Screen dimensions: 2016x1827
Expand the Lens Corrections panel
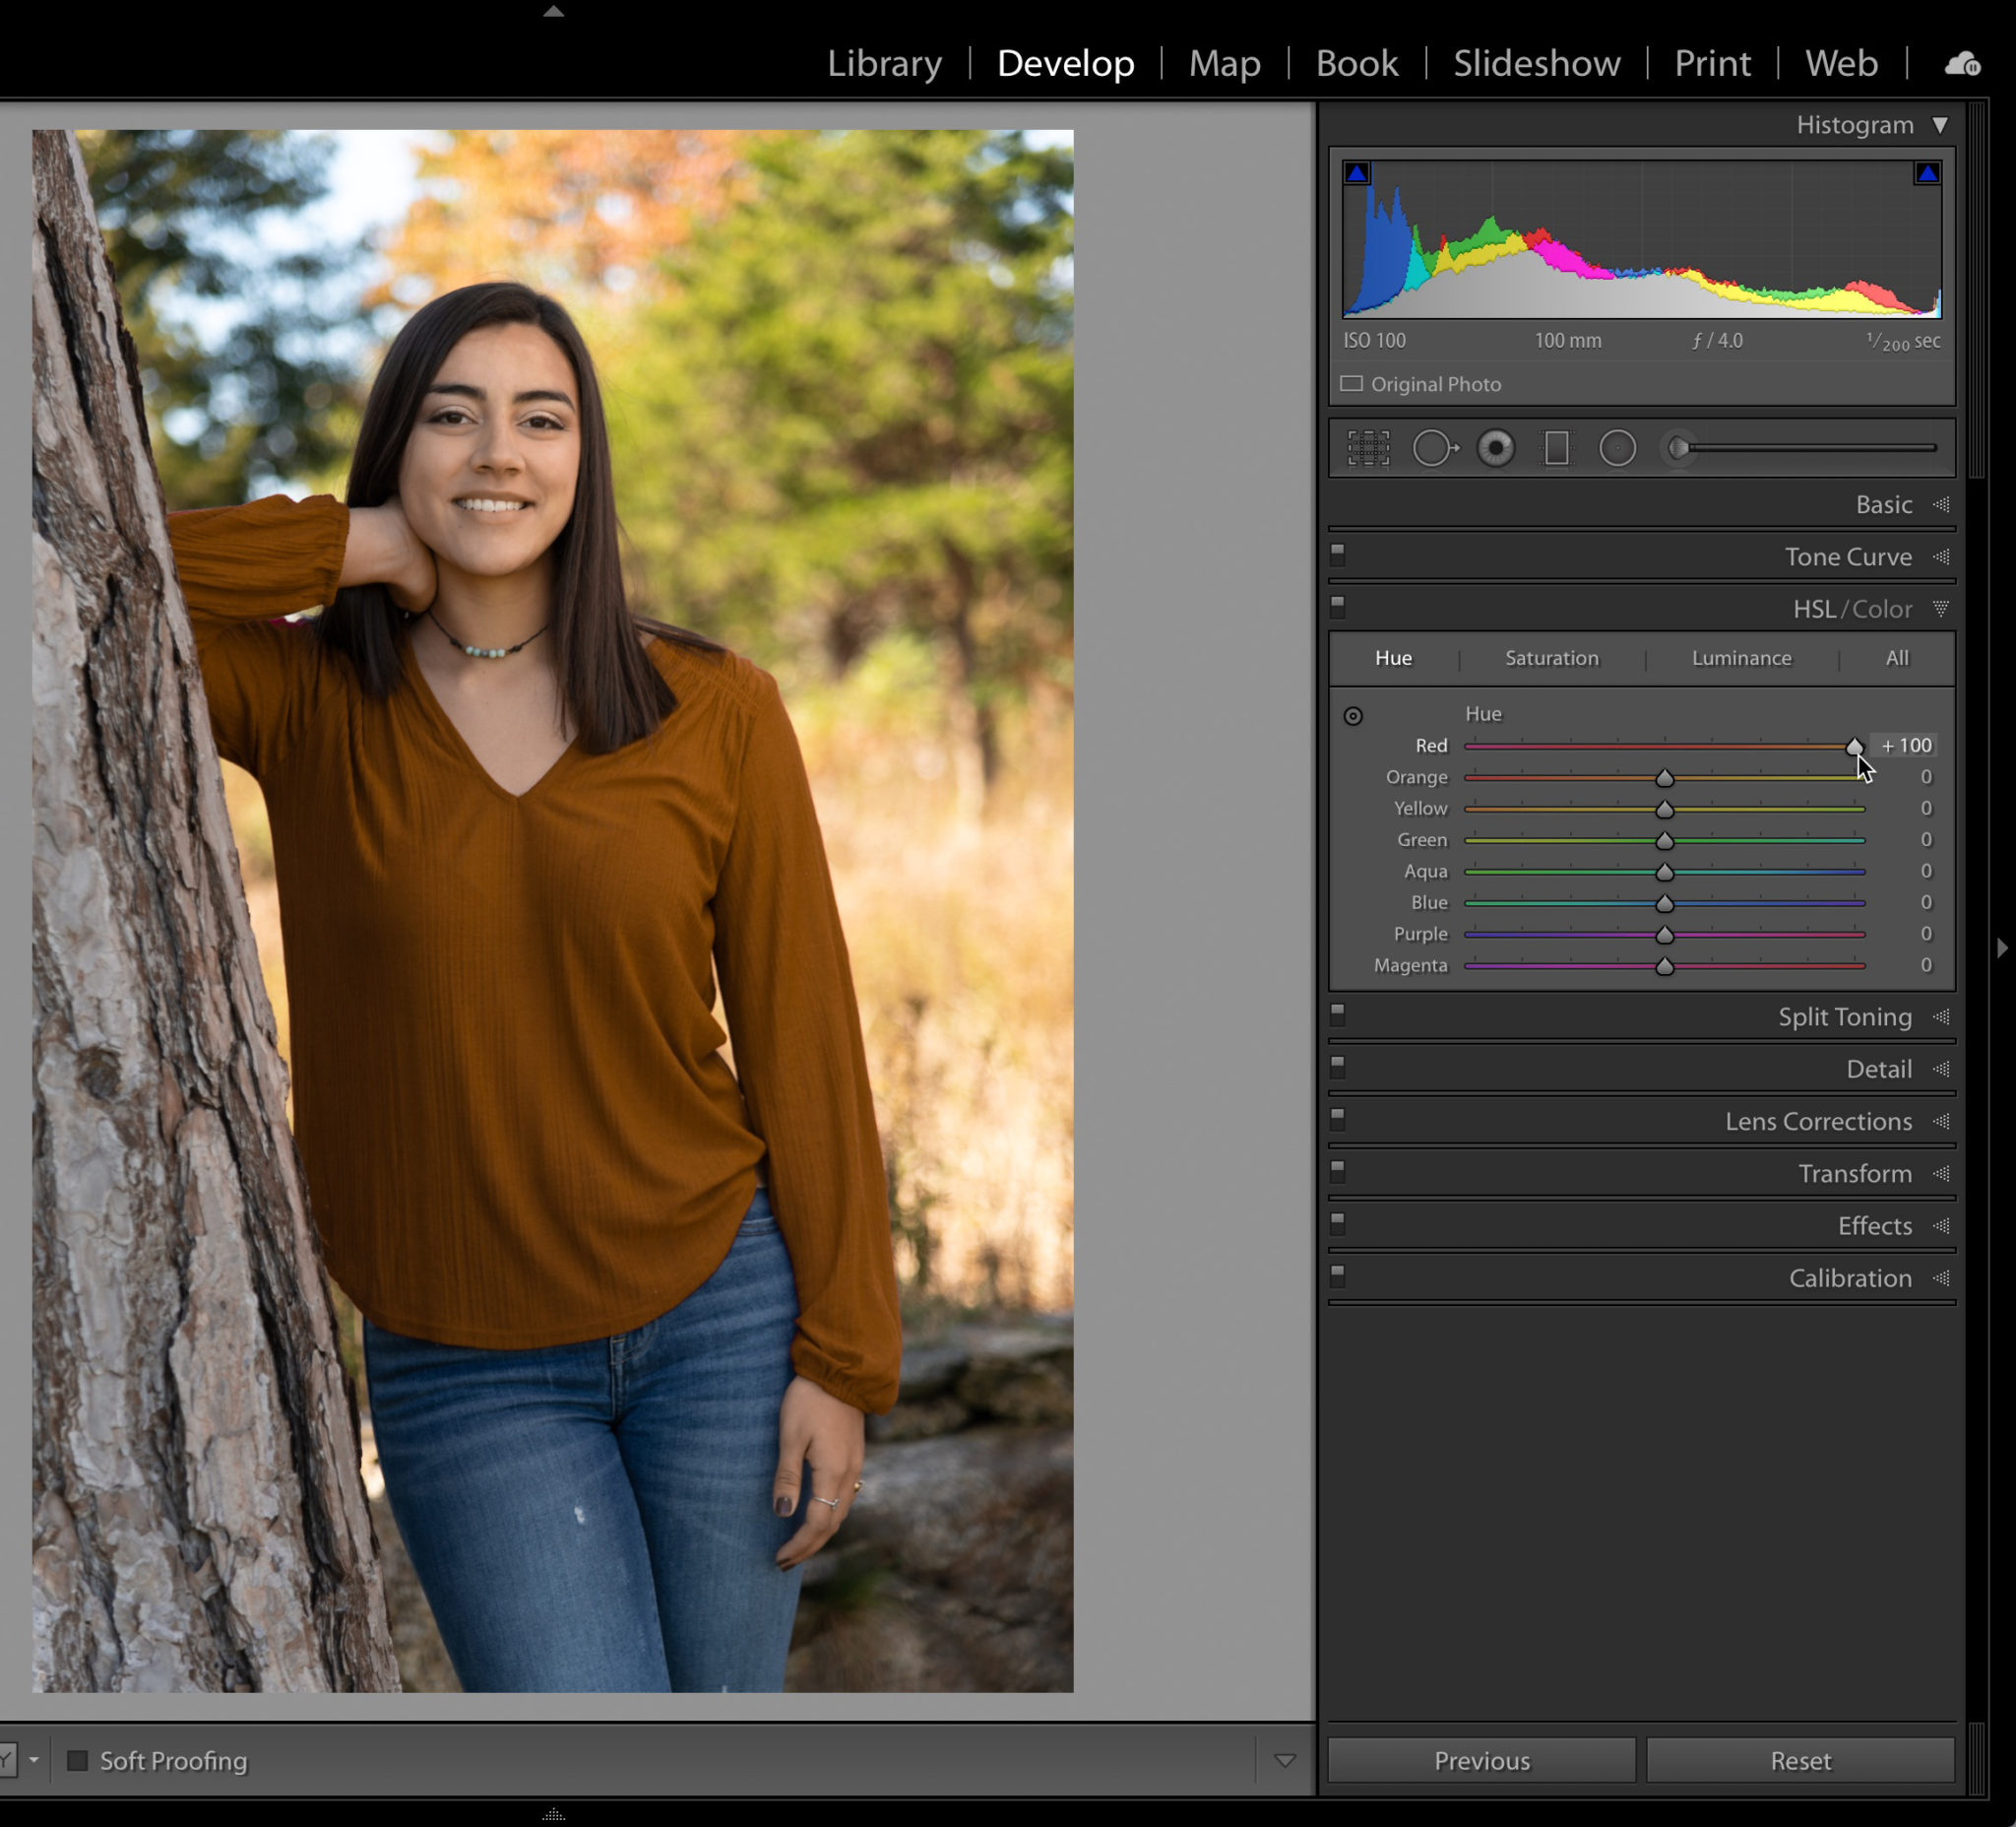tap(1817, 1121)
